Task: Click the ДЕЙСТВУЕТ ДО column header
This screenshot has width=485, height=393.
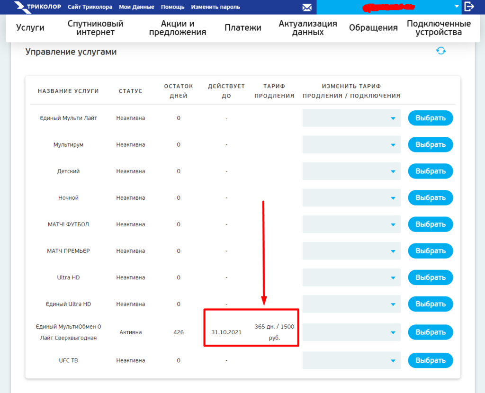Action: pyautogui.click(x=226, y=91)
